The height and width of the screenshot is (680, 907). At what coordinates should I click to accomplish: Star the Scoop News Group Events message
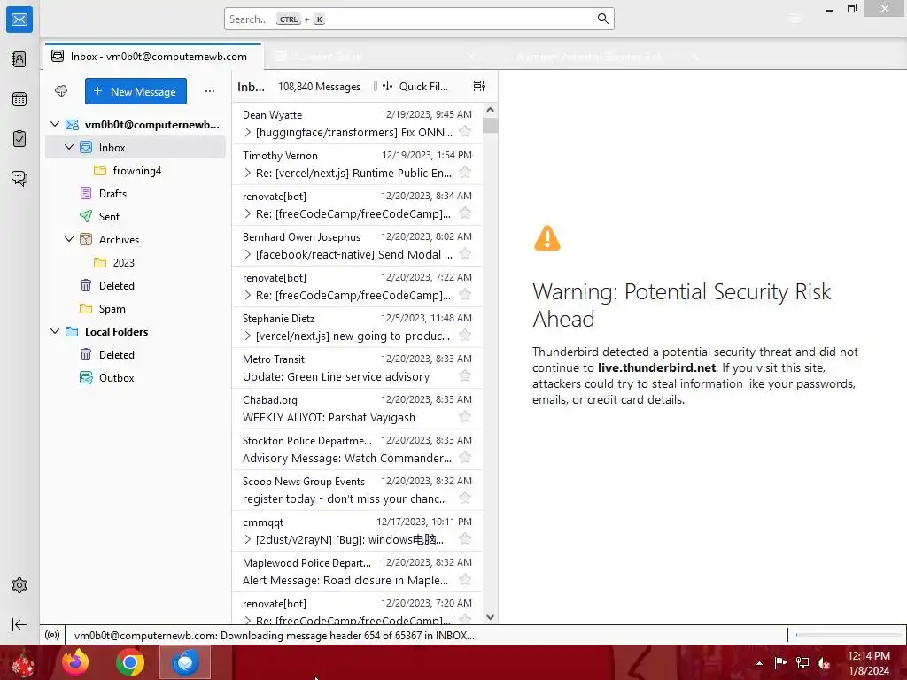(464, 498)
